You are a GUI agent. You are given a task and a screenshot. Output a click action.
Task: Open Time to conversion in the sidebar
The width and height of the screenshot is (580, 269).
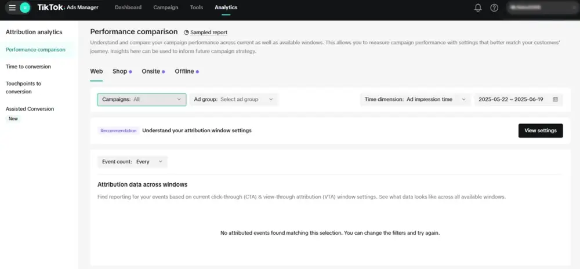pyautogui.click(x=28, y=67)
